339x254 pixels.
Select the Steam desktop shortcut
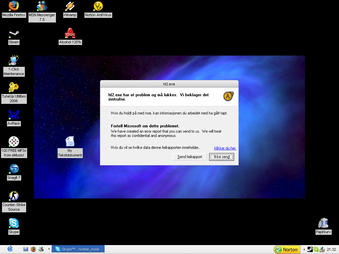coord(14,37)
